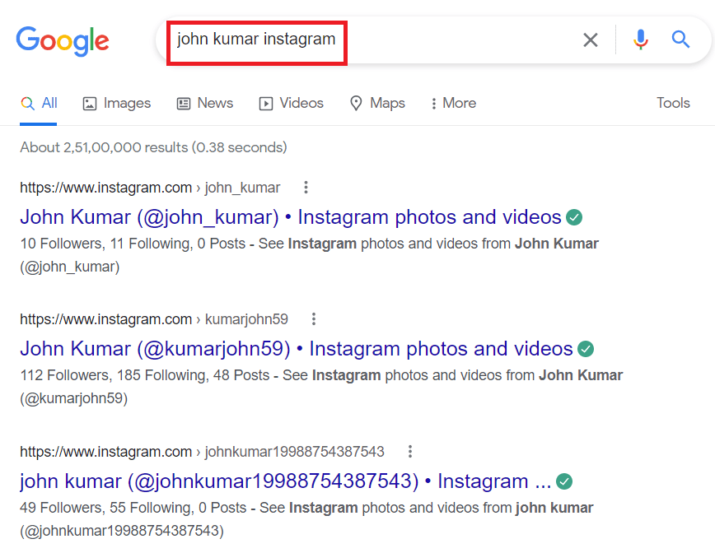Click the instagram.com › johnkumar19988754387543 URL
The width and height of the screenshot is (715, 553).
[x=202, y=452]
